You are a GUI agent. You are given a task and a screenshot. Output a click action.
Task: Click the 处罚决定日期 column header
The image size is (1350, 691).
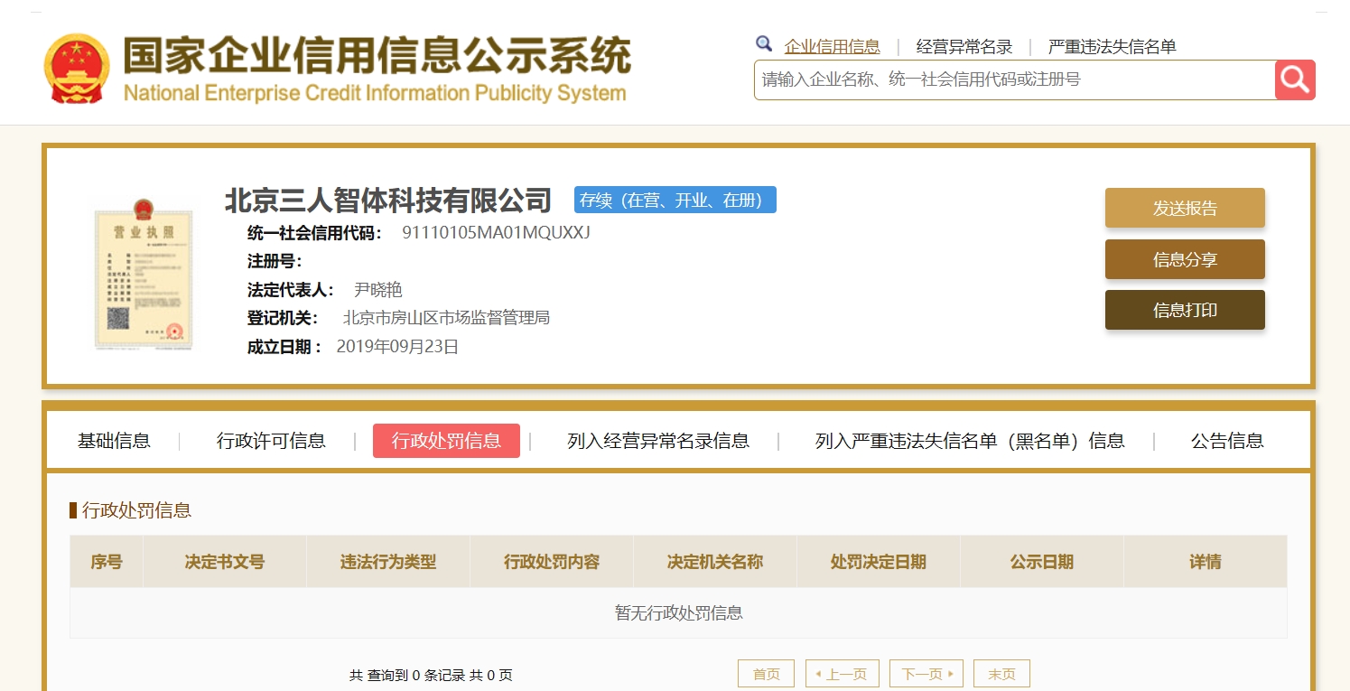[x=879, y=562]
